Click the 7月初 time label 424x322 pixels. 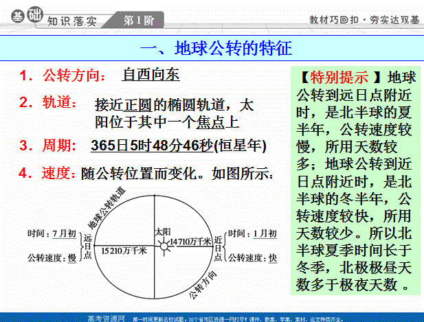point(65,234)
